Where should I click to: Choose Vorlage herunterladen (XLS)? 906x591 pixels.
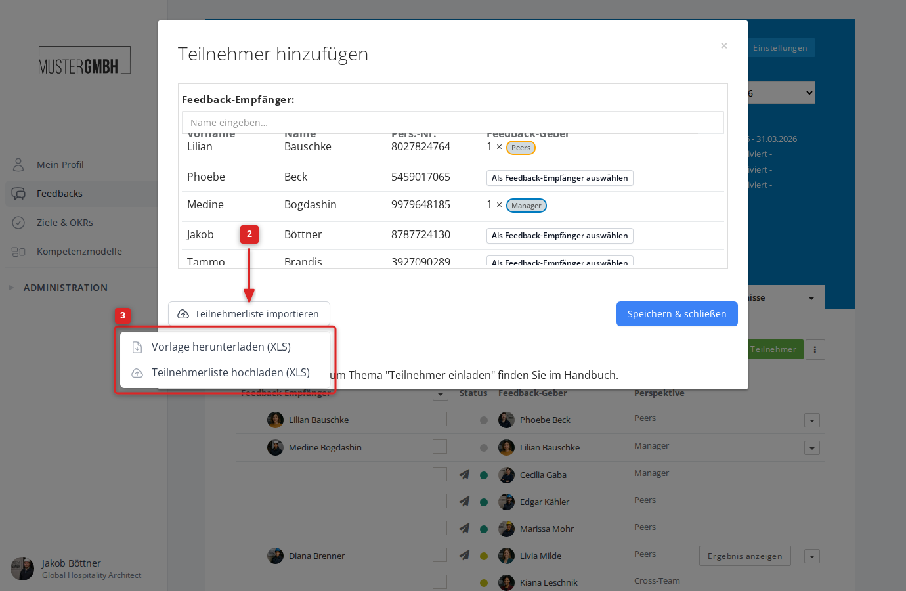(221, 347)
